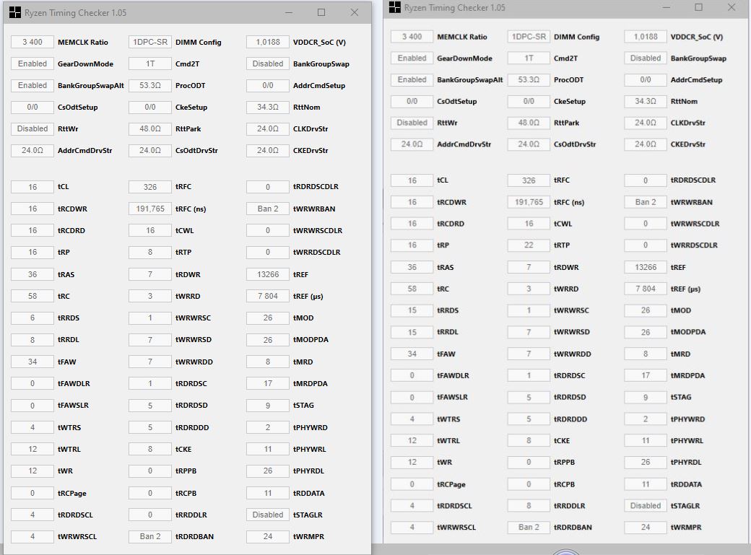Click the tRFC (ns) value in left window
The image size is (751, 555).
pos(150,209)
